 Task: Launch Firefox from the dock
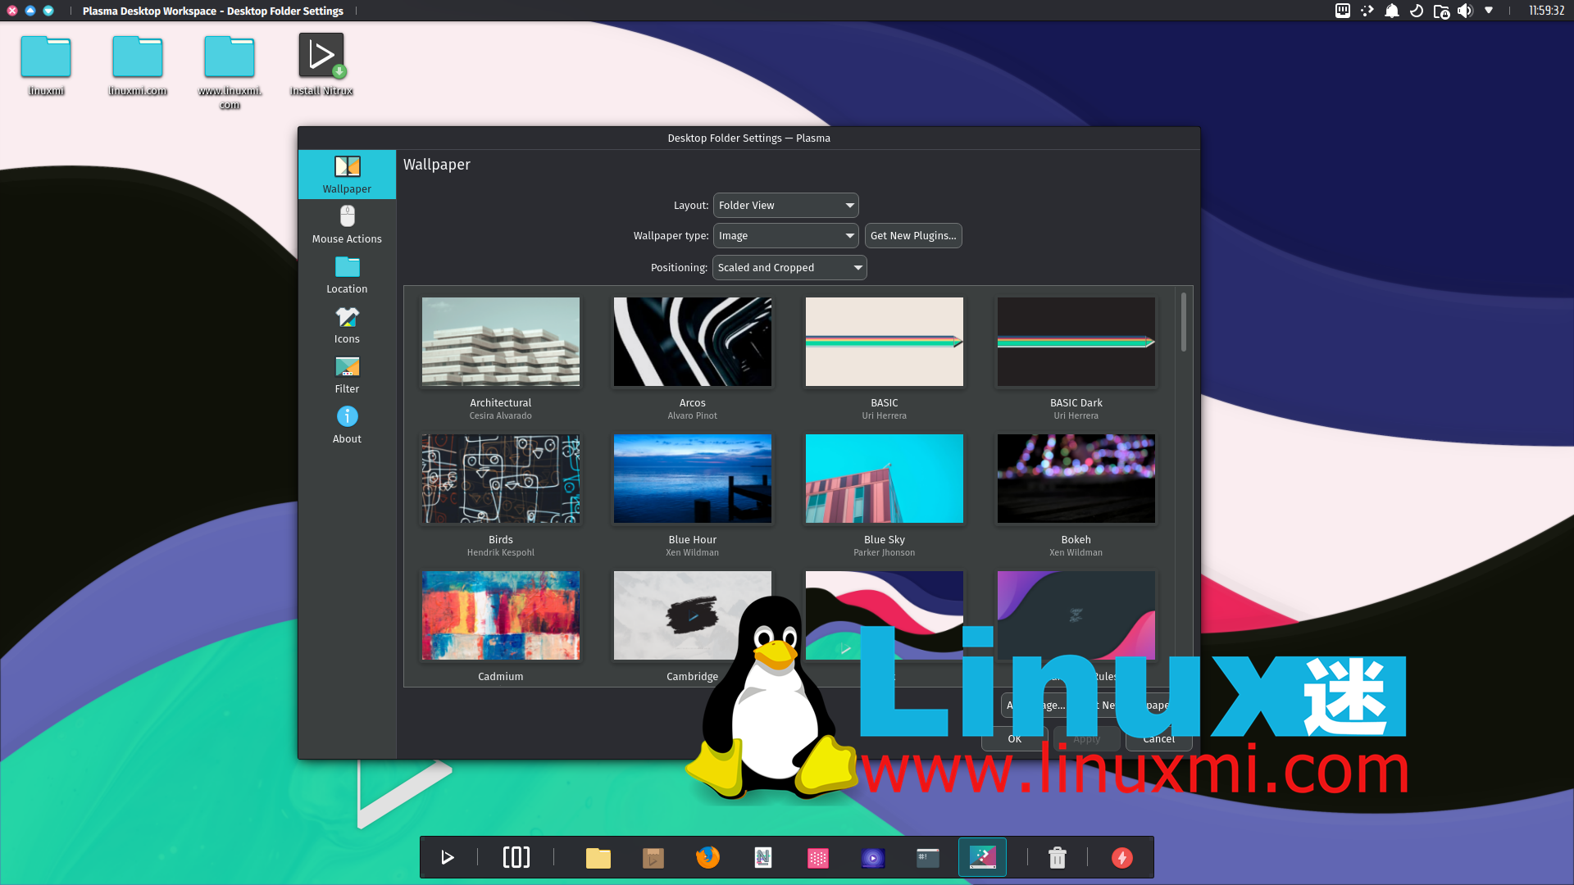(707, 857)
